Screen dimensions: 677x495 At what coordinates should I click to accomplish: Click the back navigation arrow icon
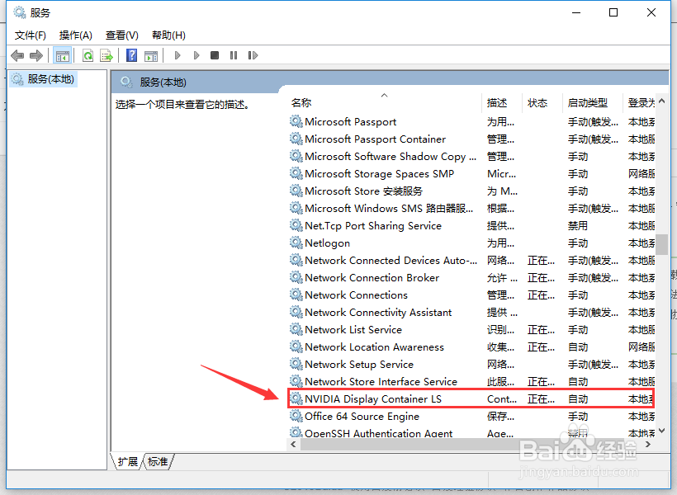17,54
